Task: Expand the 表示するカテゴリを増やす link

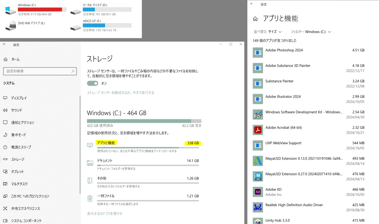Action: tap(105, 213)
